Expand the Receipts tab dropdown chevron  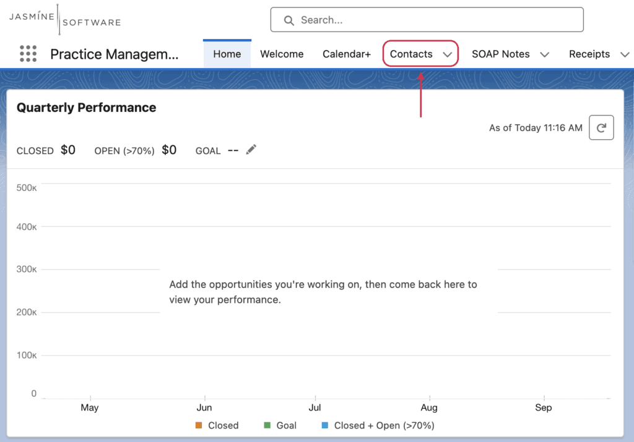625,54
